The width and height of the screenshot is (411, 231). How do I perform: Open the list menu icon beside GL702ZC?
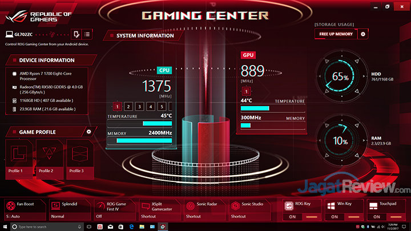click(x=87, y=34)
